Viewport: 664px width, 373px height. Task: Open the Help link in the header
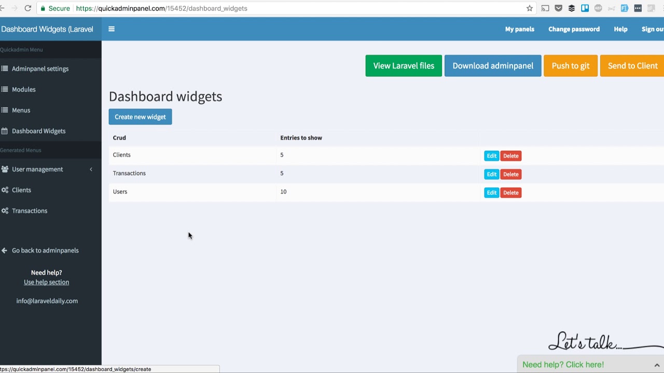(620, 29)
